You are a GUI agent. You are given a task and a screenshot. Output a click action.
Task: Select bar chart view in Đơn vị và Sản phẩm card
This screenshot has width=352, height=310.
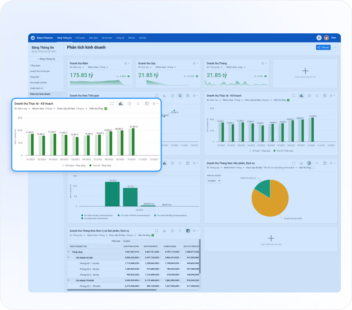[x=164, y=231]
